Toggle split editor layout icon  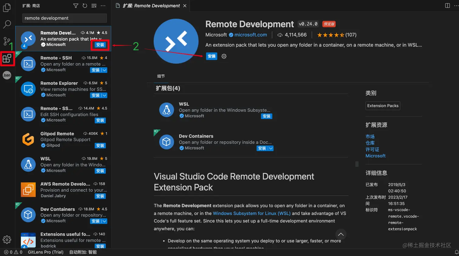pyautogui.click(x=447, y=6)
